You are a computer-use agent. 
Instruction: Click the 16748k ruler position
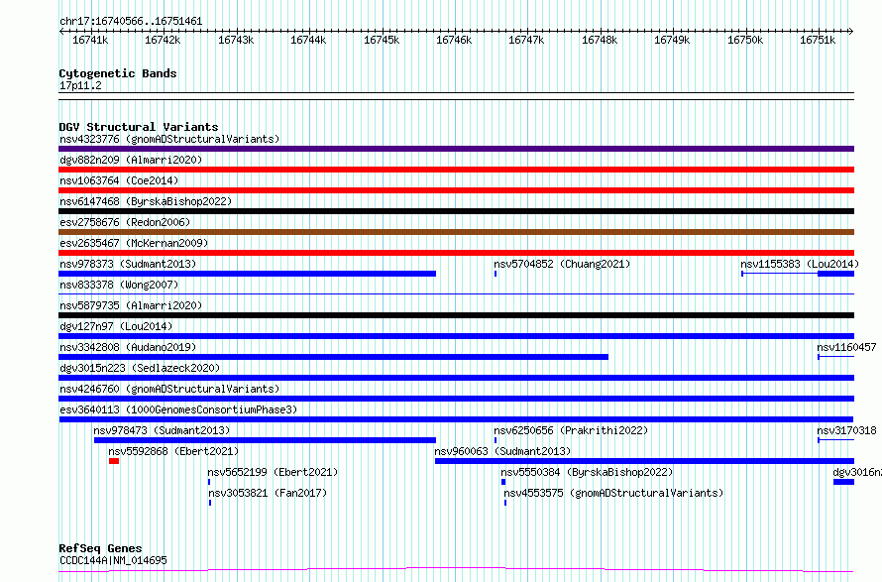(x=600, y=40)
